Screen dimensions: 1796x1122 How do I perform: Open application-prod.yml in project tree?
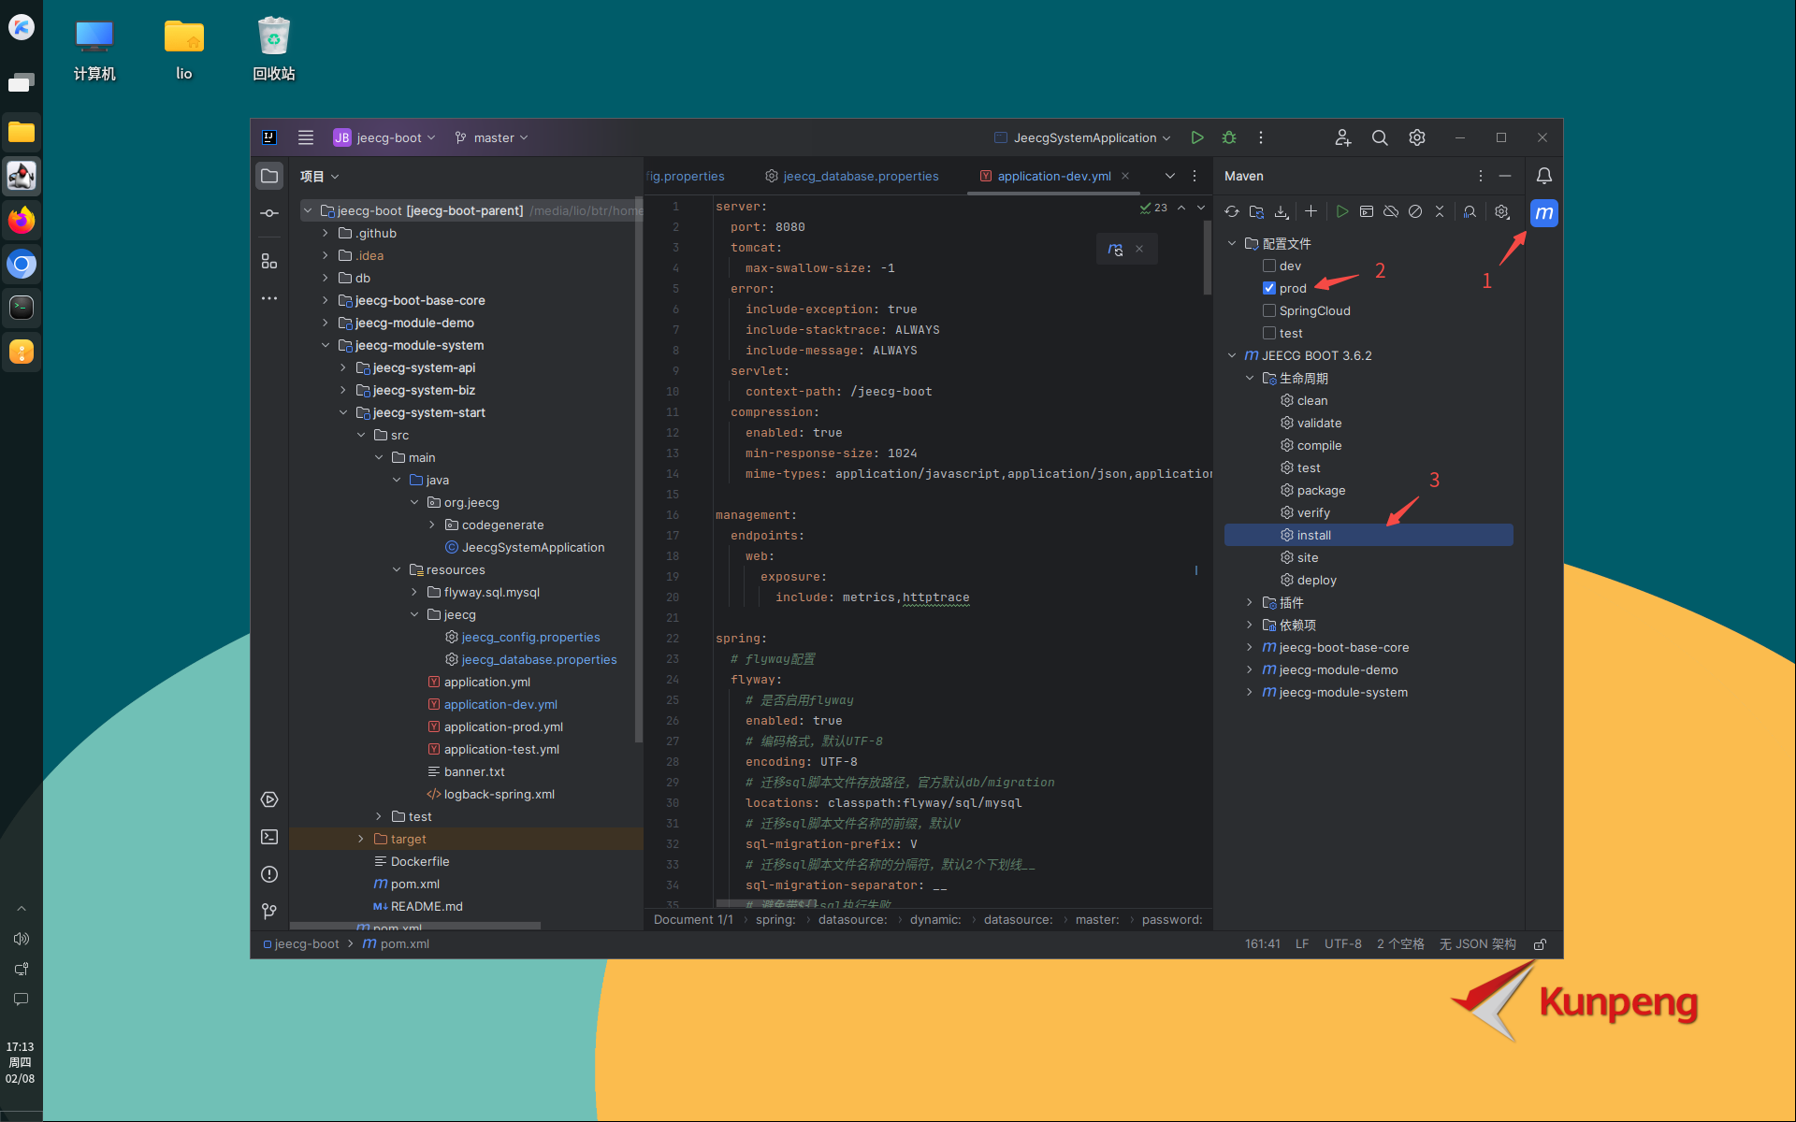click(495, 726)
